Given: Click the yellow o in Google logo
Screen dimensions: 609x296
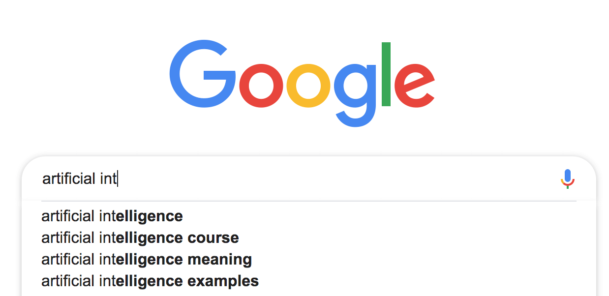Looking at the screenshot, I should pyautogui.click(x=309, y=85).
